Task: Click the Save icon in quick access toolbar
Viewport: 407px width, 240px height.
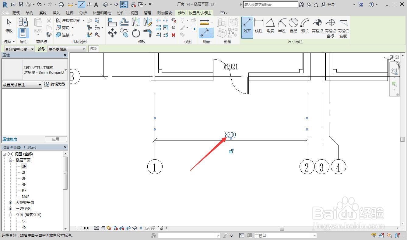Action: (21, 5)
